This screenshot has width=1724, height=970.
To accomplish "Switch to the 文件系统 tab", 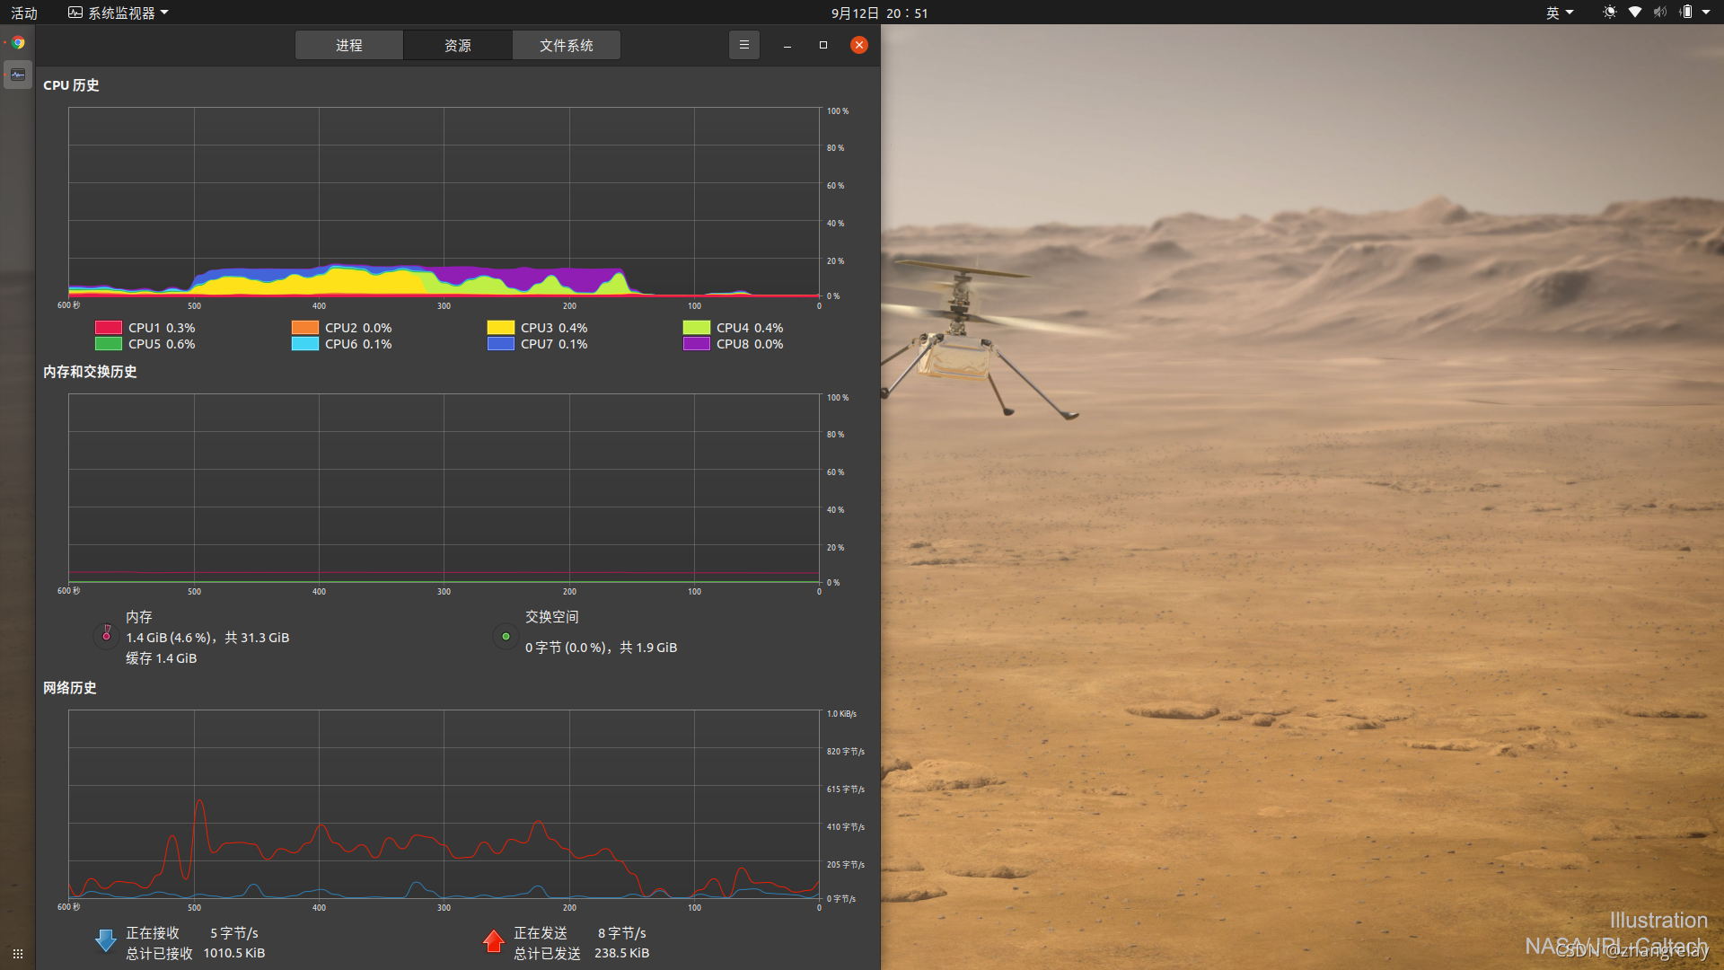I will (x=566, y=45).
